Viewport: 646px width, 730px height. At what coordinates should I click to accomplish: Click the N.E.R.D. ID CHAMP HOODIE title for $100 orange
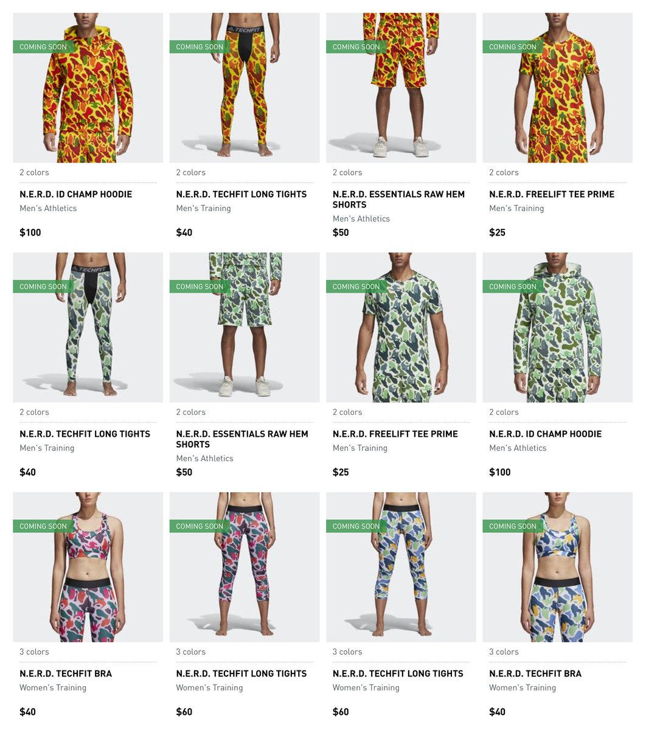click(x=75, y=195)
